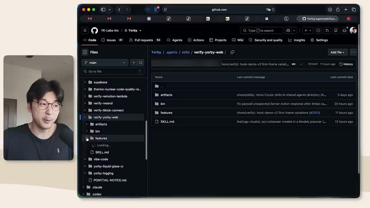Switch to the Pull requests tab
Viewport: 370px width, 208px height.
[145, 40]
